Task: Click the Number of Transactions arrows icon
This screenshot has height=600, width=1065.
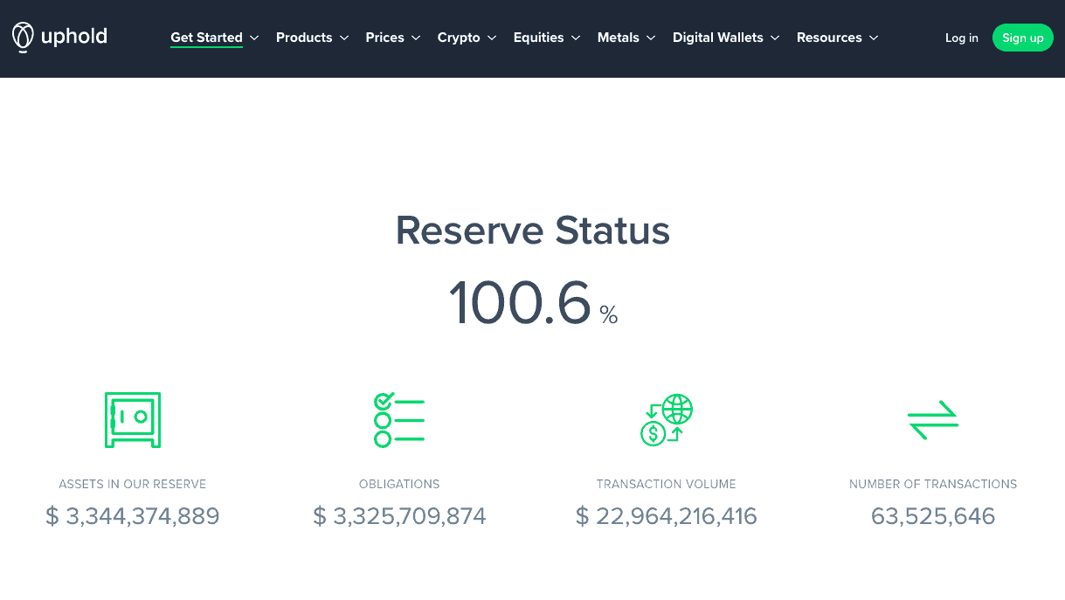Action: point(932,420)
